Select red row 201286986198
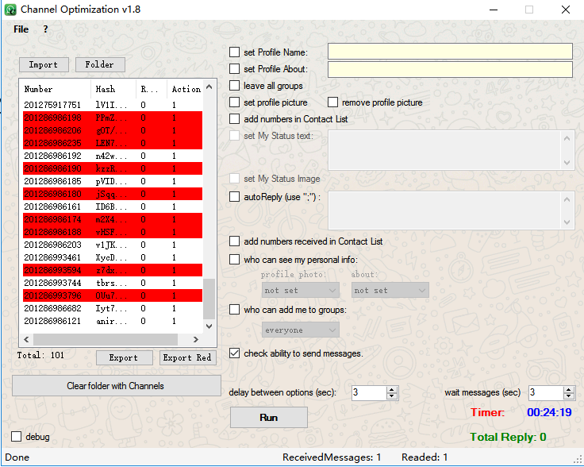Screen dimensions: 584x467 [113, 118]
